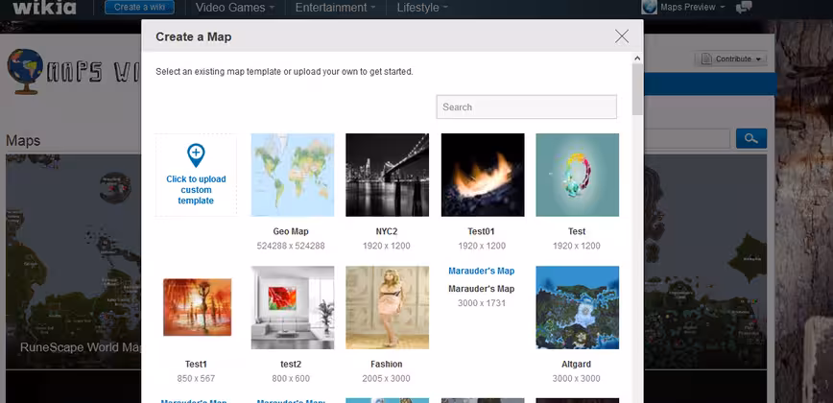Select the Altgard map thumbnail
Screen dimensions: 833x403
pos(578,307)
